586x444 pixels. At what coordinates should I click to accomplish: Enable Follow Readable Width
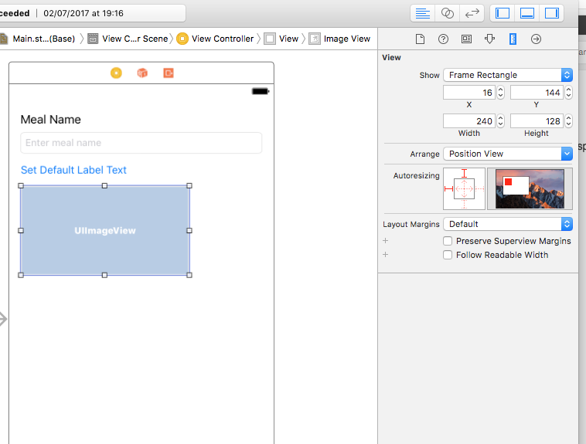tap(448, 255)
